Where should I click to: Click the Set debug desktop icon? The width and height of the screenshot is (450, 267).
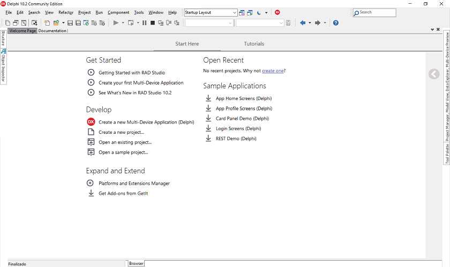(250, 13)
